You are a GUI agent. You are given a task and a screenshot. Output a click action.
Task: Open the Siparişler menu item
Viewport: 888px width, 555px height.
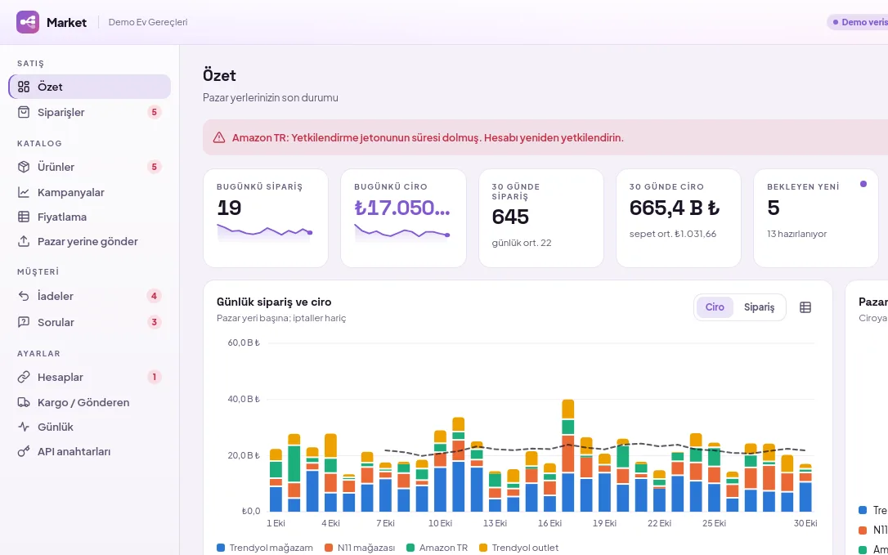[x=89, y=112]
